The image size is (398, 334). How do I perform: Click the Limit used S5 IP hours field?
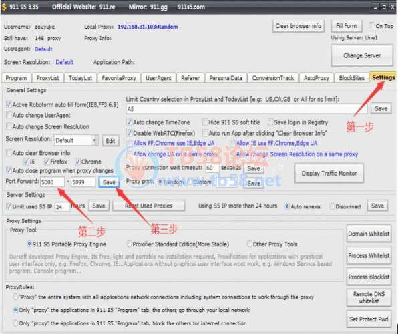[x=62, y=207]
